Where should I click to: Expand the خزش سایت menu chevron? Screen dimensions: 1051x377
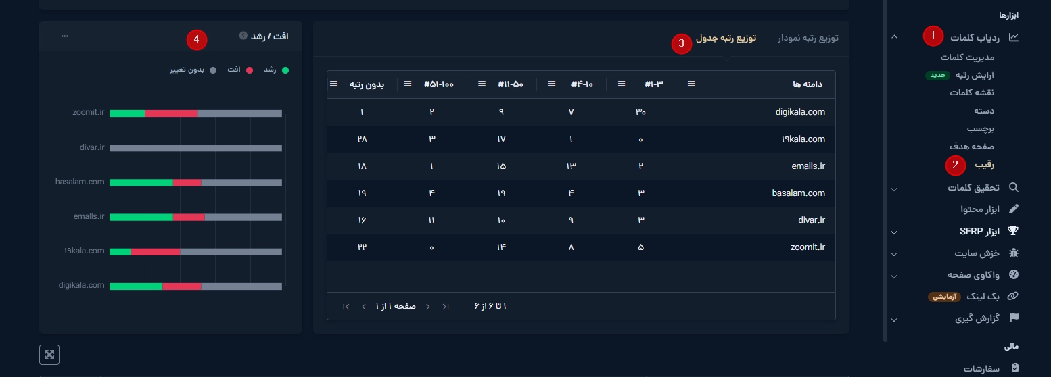pyautogui.click(x=894, y=255)
